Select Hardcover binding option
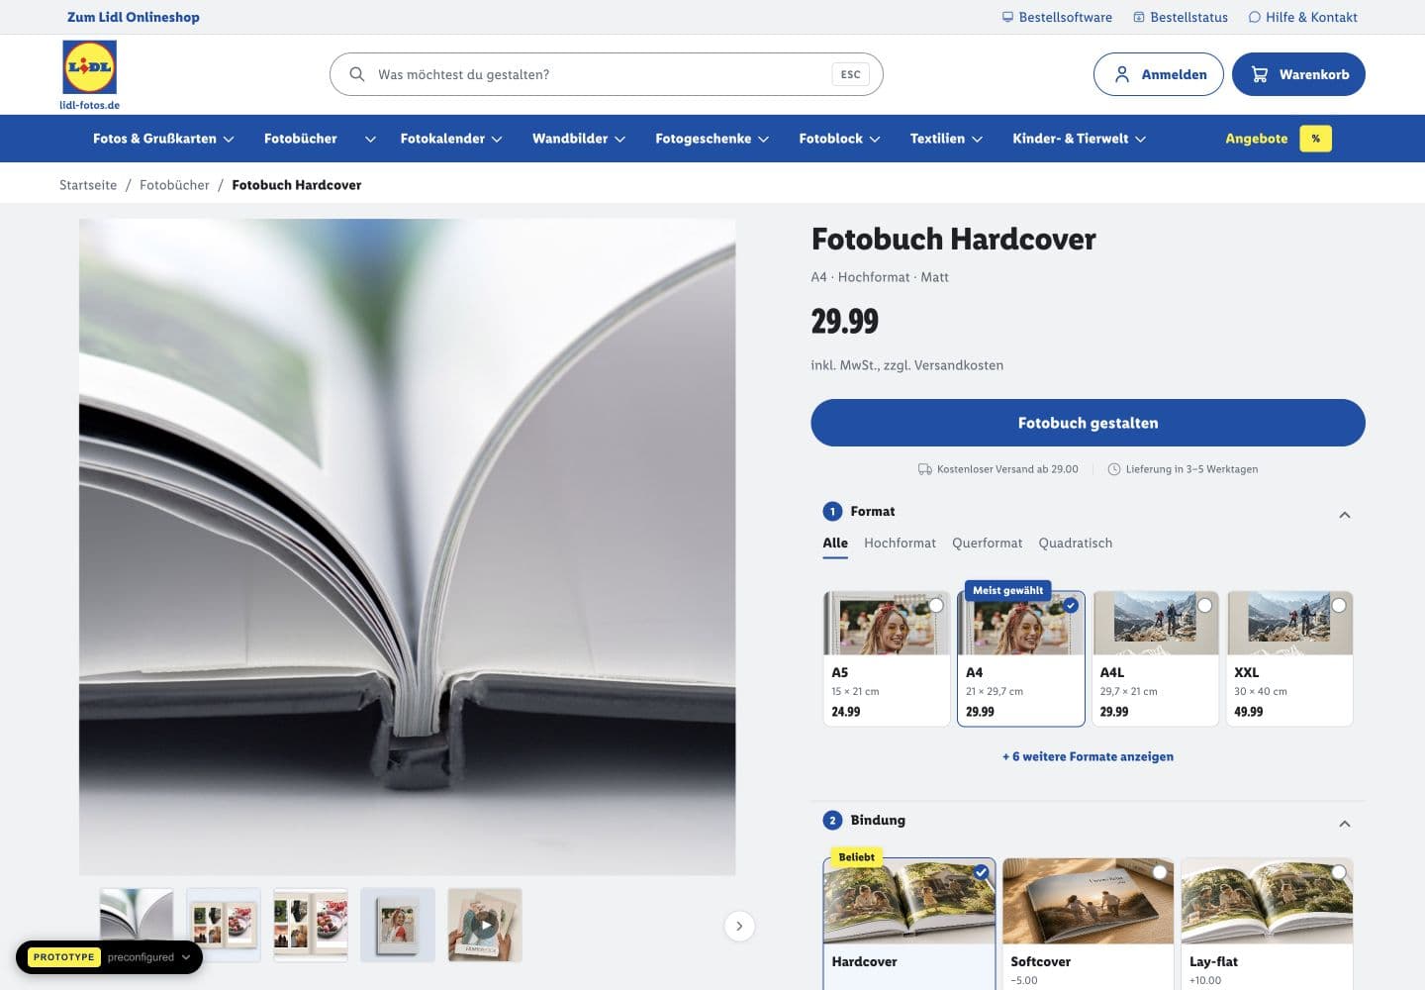This screenshot has width=1425, height=990. tap(908, 924)
